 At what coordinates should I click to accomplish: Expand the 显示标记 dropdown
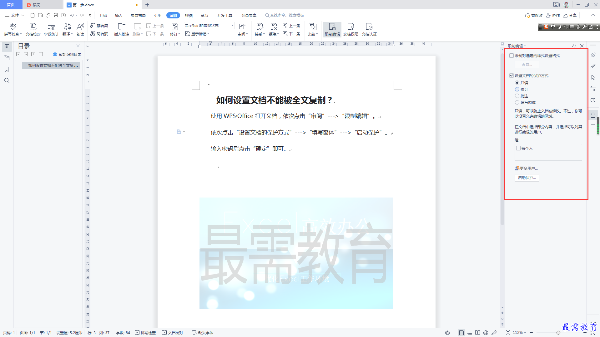click(x=197, y=34)
